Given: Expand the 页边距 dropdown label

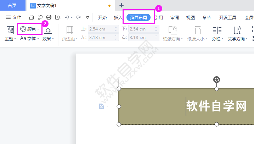Looking at the screenshot, I should [x=70, y=39].
